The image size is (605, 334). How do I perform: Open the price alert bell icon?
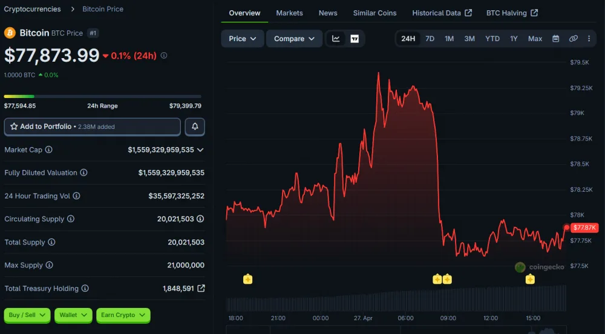[x=195, y=126]
